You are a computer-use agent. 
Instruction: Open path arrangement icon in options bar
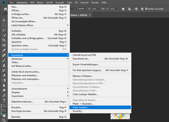[x=136, y=9]
